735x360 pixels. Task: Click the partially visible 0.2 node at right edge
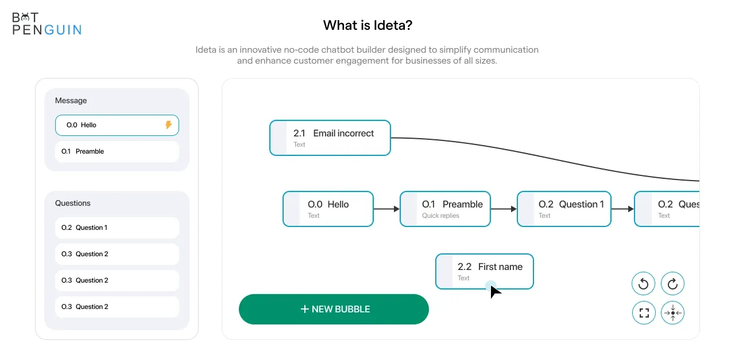(667, 209)
